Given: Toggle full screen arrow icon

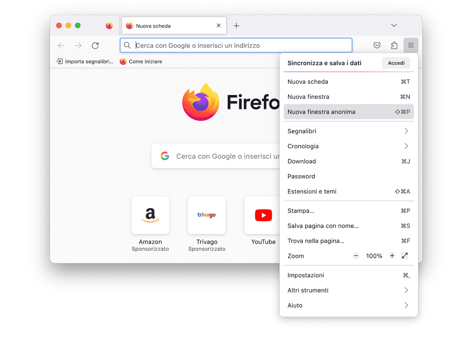Looking at the screenshot, I should (x=404, y=256).
